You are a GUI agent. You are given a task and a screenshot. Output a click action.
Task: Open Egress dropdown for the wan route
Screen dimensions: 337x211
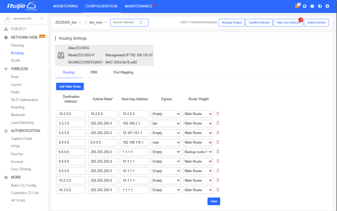point(166,143)
